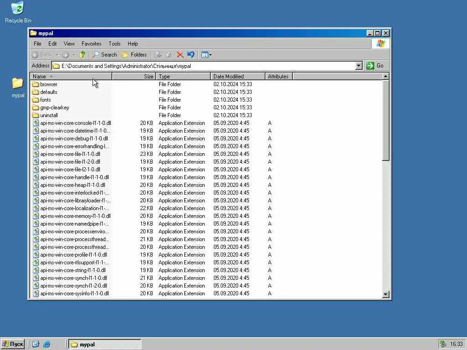Click api-ms-win-core-synch-l1-2-0.dll file name

point(73,286)
